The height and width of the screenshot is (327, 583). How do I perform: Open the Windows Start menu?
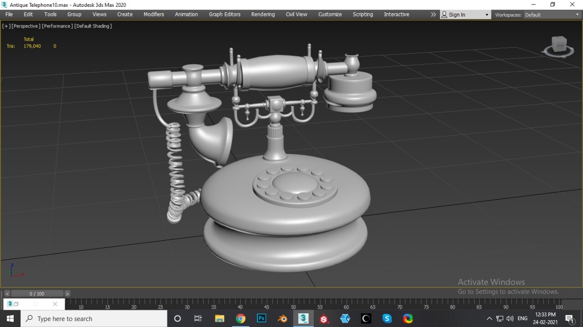pos(10,319)
